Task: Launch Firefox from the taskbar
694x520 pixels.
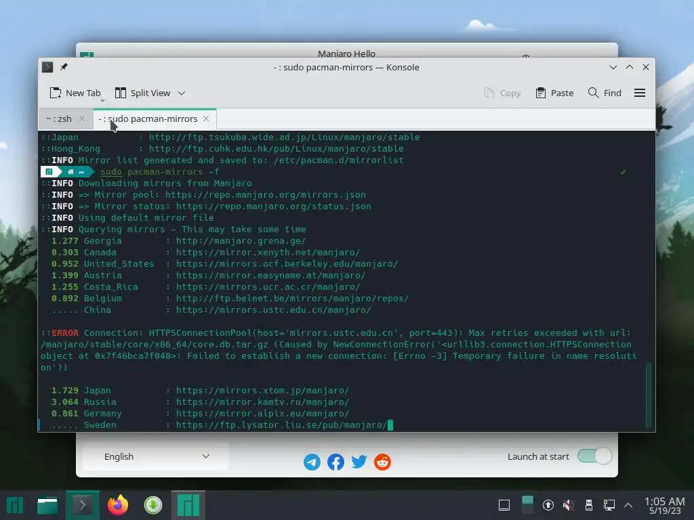Action: click(118, 505)
